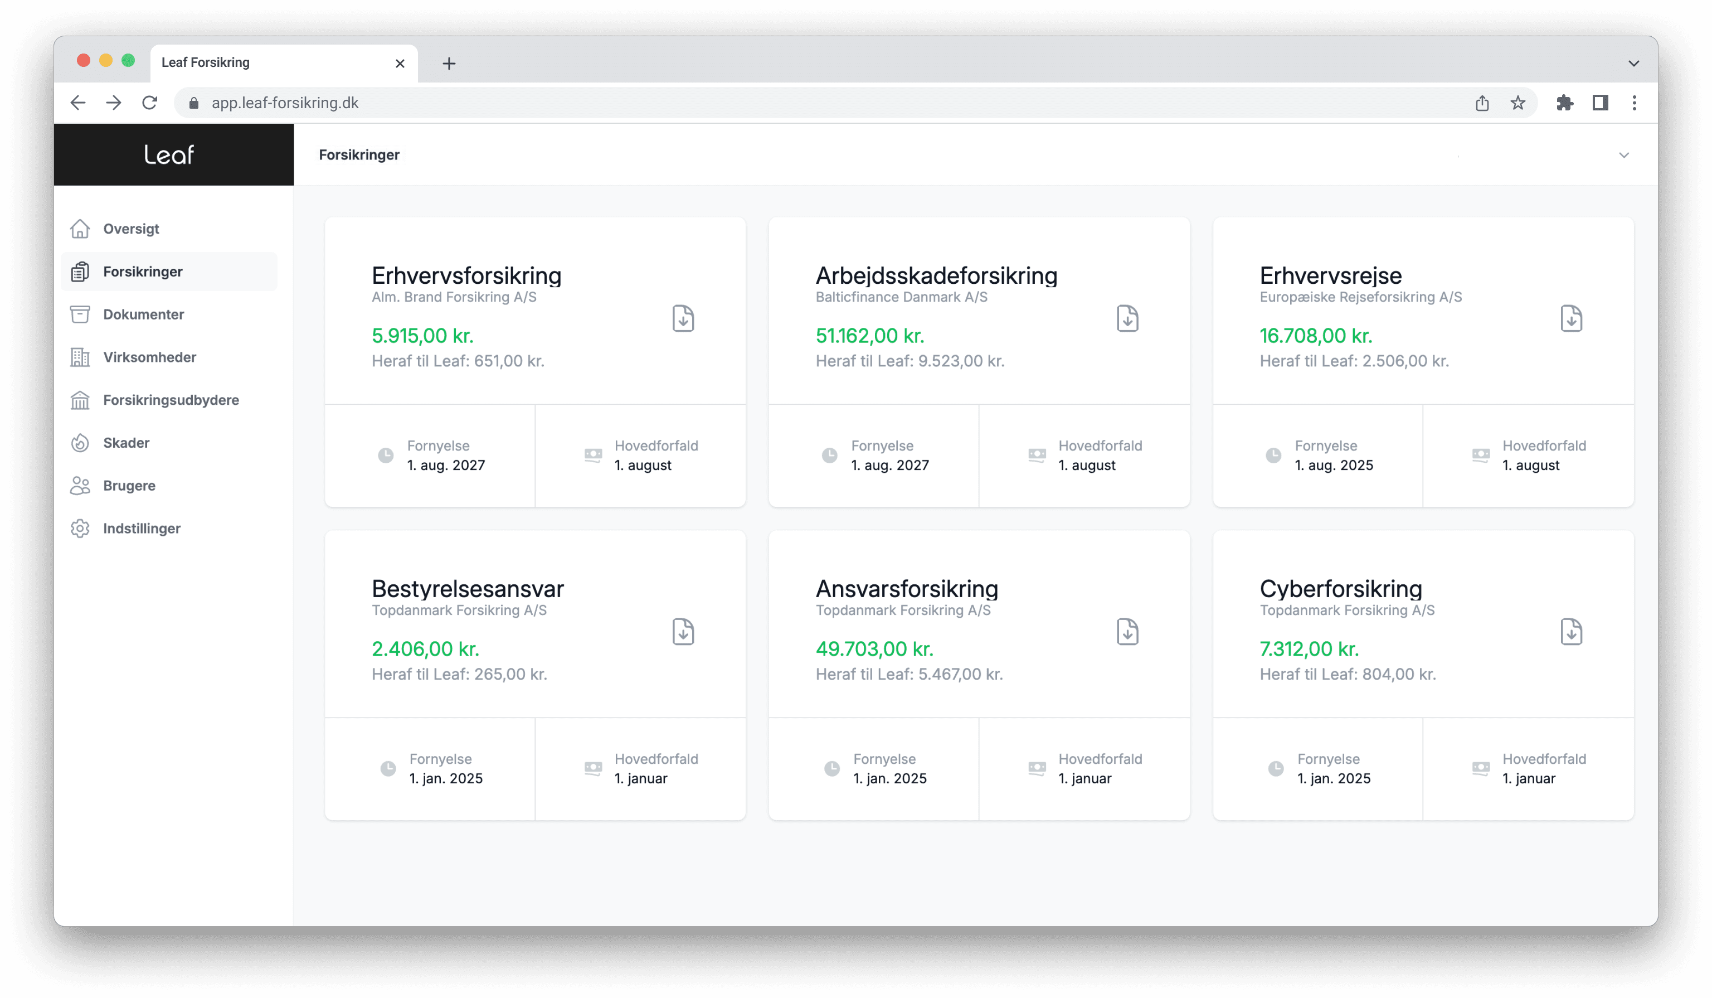Viewport: 1712px width, 998px height.
Task: Open the Erhvervsrejse insurance card
Action: click(1330, 276)
